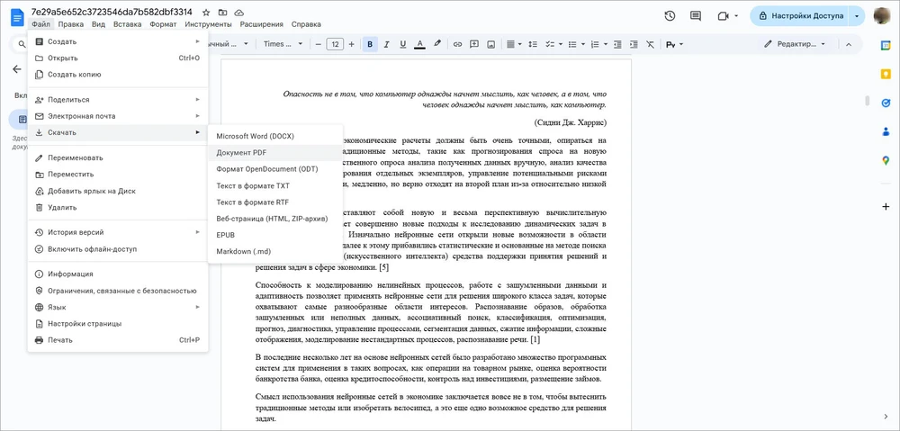Screen dimensions: 900x431
Task: Click the highlighter pen color icon
Action: coord(437,44)
